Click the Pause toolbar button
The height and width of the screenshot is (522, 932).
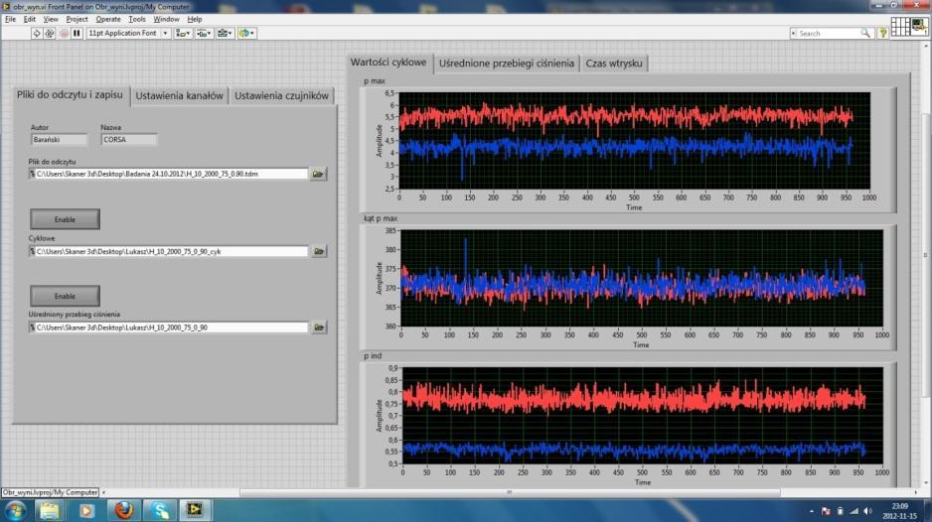[77, 34]
